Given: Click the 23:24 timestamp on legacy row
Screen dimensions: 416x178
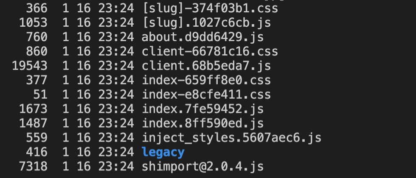Looking at the screenshot, I should [x=116, y=152].
